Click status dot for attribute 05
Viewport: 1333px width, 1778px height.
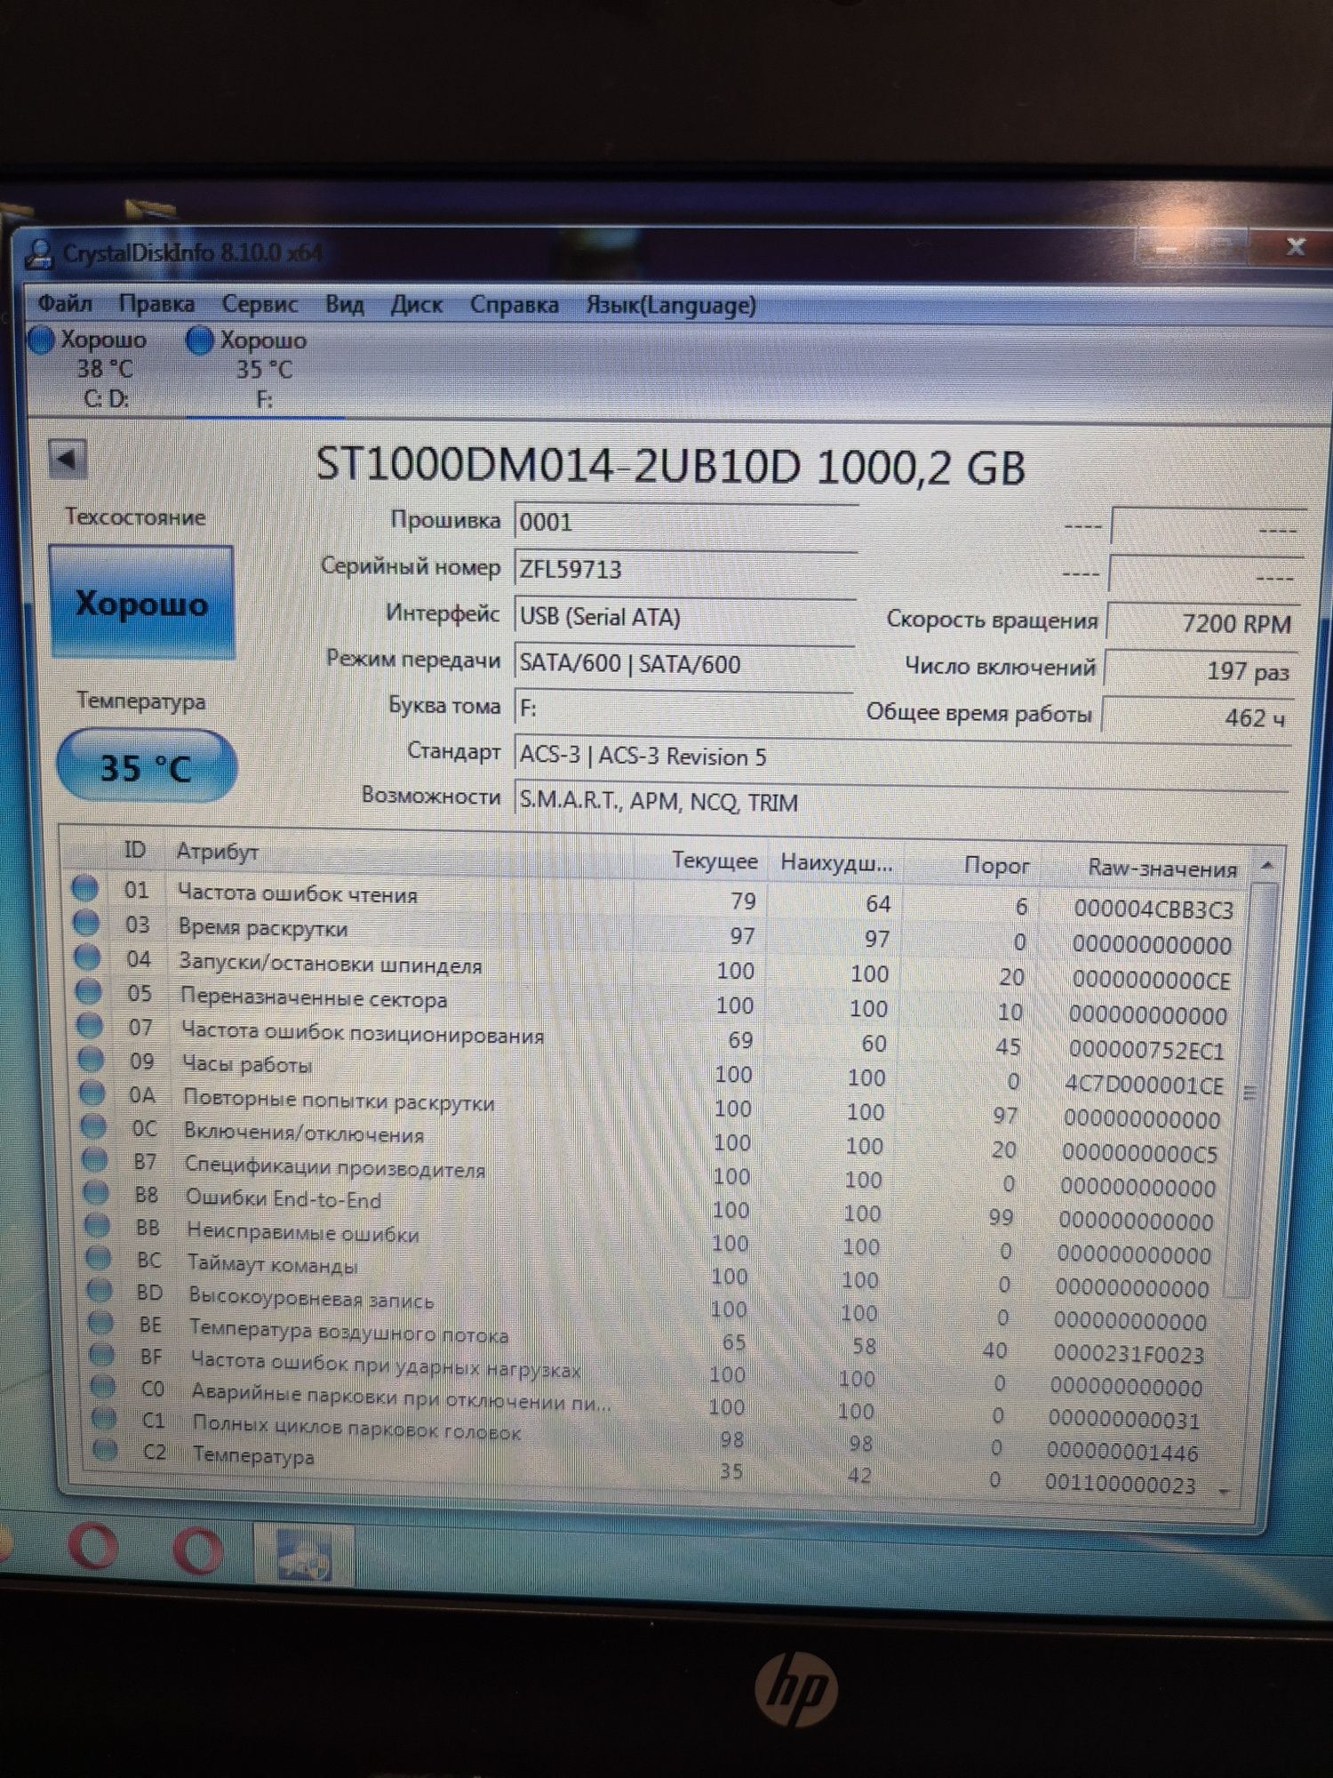88,990
